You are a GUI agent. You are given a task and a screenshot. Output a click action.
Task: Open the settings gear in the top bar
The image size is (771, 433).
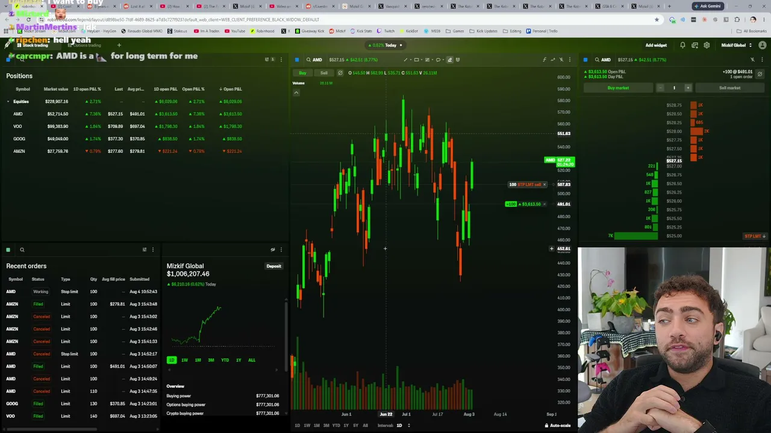click(707, 45)
